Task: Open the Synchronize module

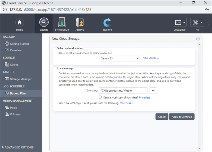Action: click(x=62, y=24)
